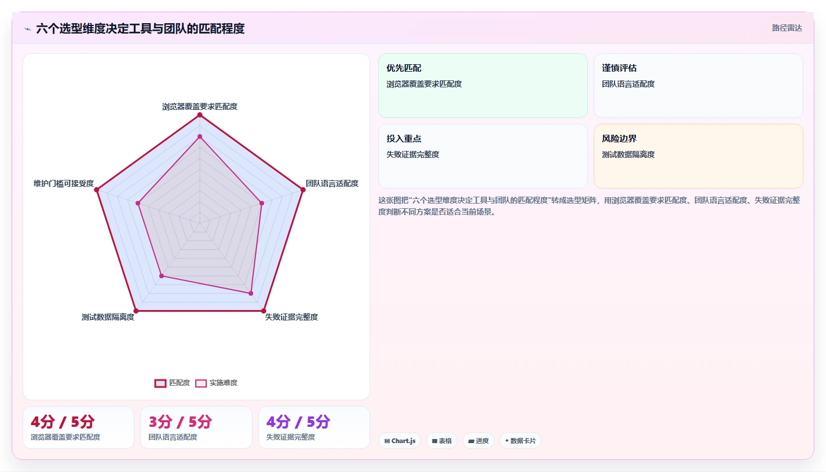The height and width of the screenshot is (472, 826).
Task: Select the 进度 tag
Action: (478, 441)
